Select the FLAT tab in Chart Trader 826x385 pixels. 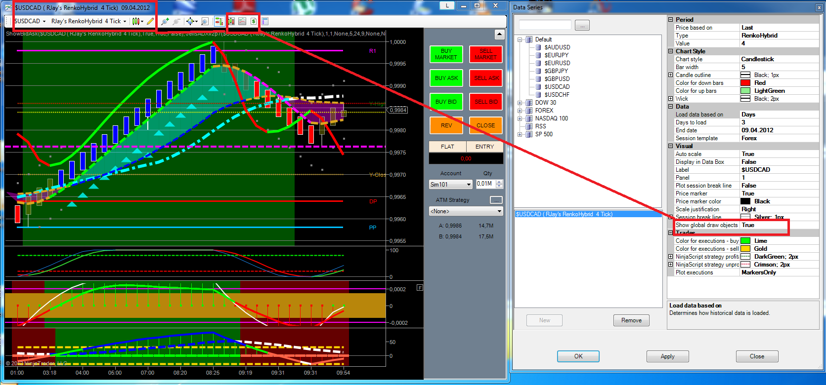pos(447,147)
